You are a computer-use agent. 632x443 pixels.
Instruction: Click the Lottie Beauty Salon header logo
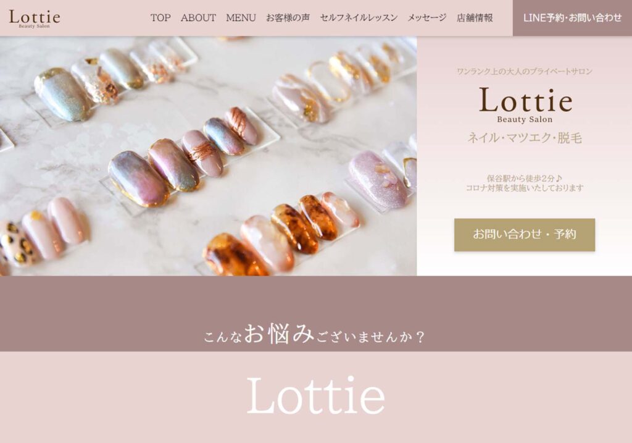[x=35, y=18]
